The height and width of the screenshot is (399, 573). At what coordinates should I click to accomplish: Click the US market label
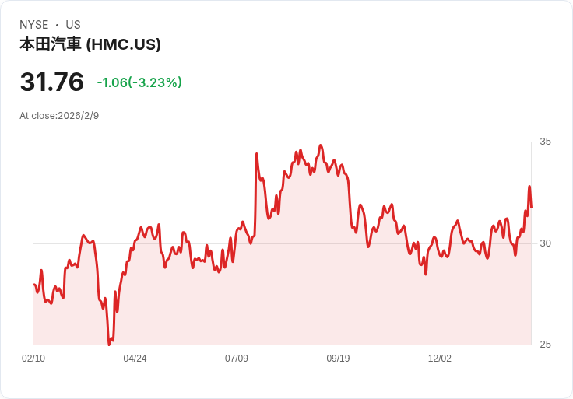point(73,25)
